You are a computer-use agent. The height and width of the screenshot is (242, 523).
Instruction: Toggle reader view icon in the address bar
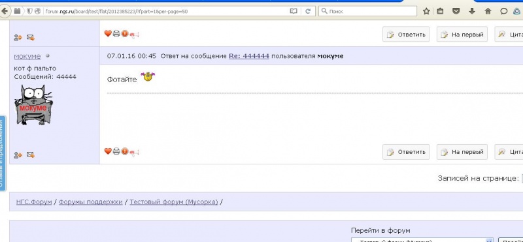(294, 11)
